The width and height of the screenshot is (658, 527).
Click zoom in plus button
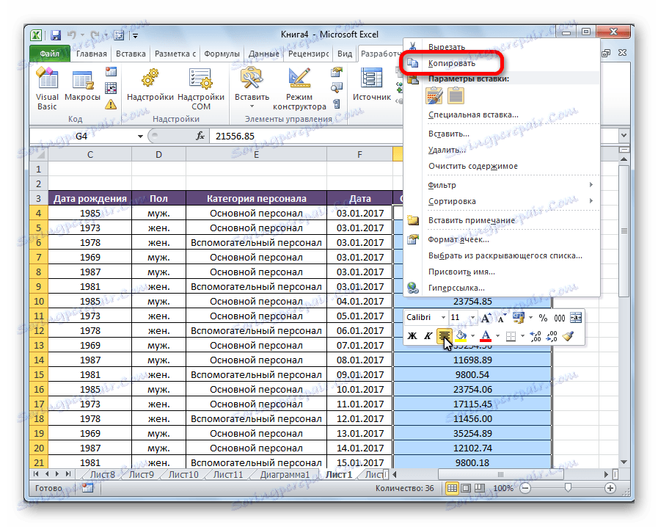click(610, 488)
